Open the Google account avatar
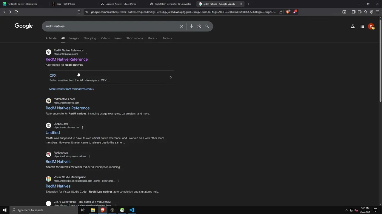This screenshot has height=214, width=382. click(371, 26)
